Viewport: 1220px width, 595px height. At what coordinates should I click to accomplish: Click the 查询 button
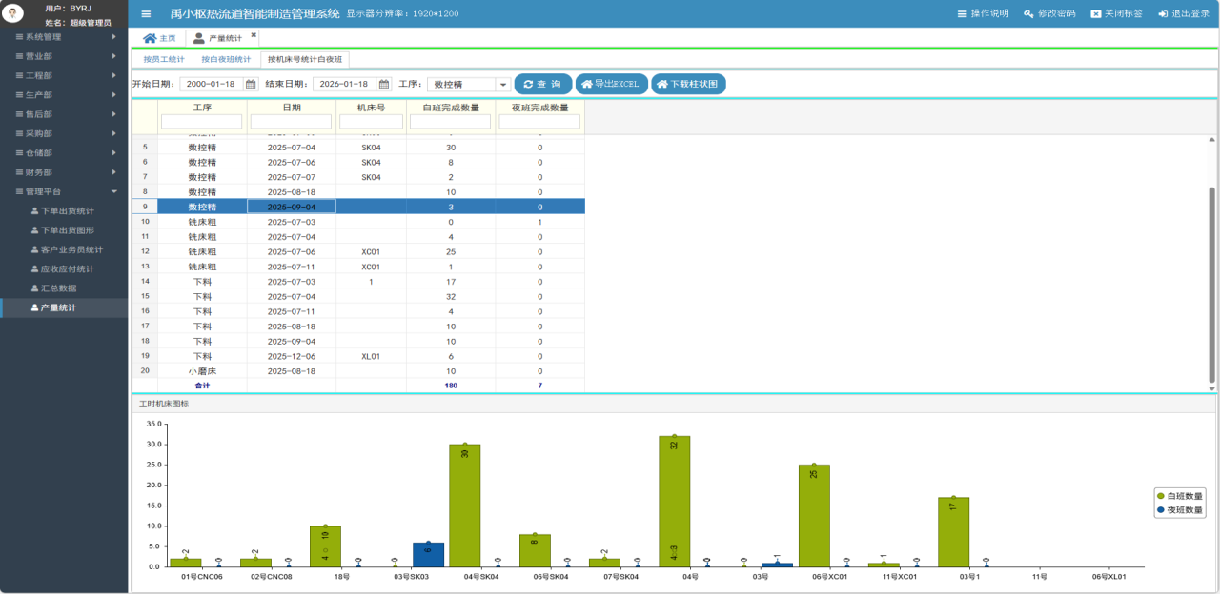coord(543,84)
